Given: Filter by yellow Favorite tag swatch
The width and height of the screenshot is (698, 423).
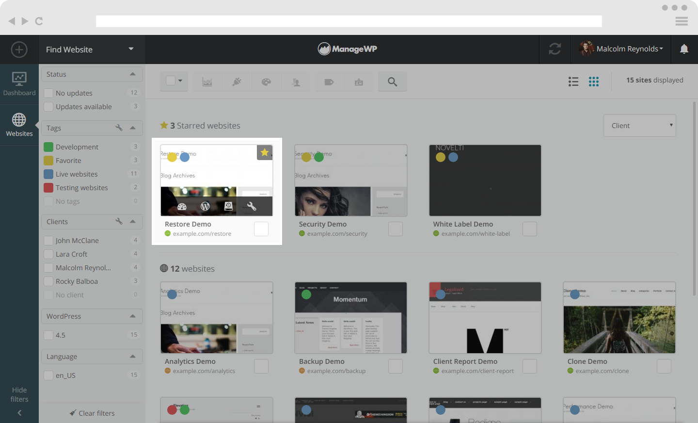Looking at the screenshot, I should [x=48, y=161].
